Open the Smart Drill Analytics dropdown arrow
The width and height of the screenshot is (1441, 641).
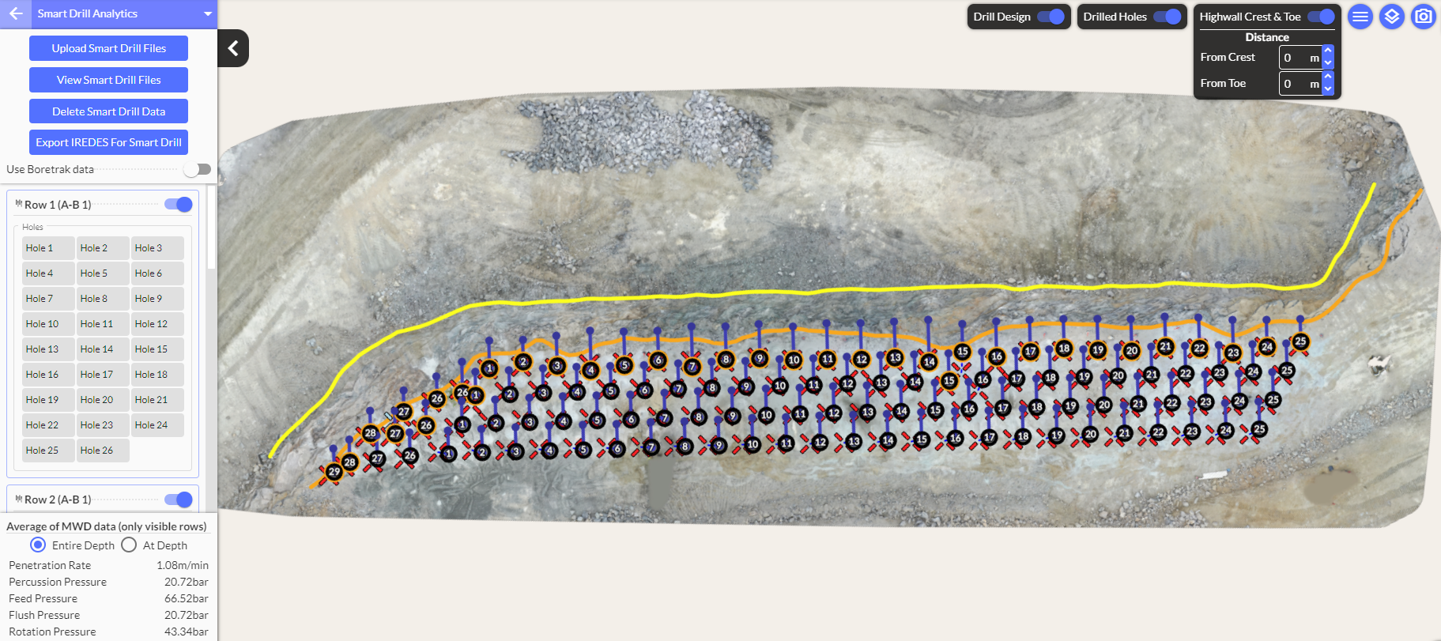(207, 13)
